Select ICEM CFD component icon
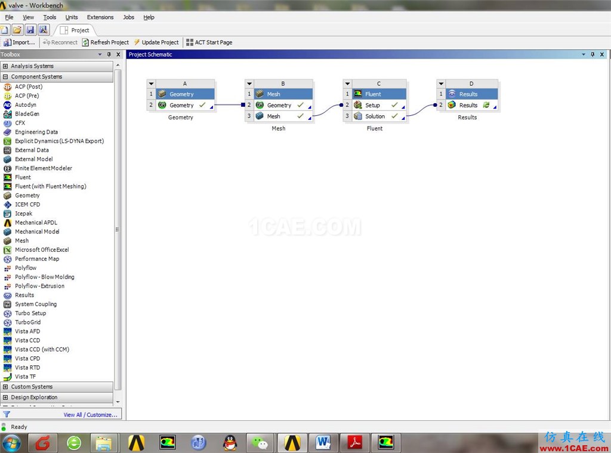The height and width of the screenshot is (453, 611). click(x=7, y=205)
